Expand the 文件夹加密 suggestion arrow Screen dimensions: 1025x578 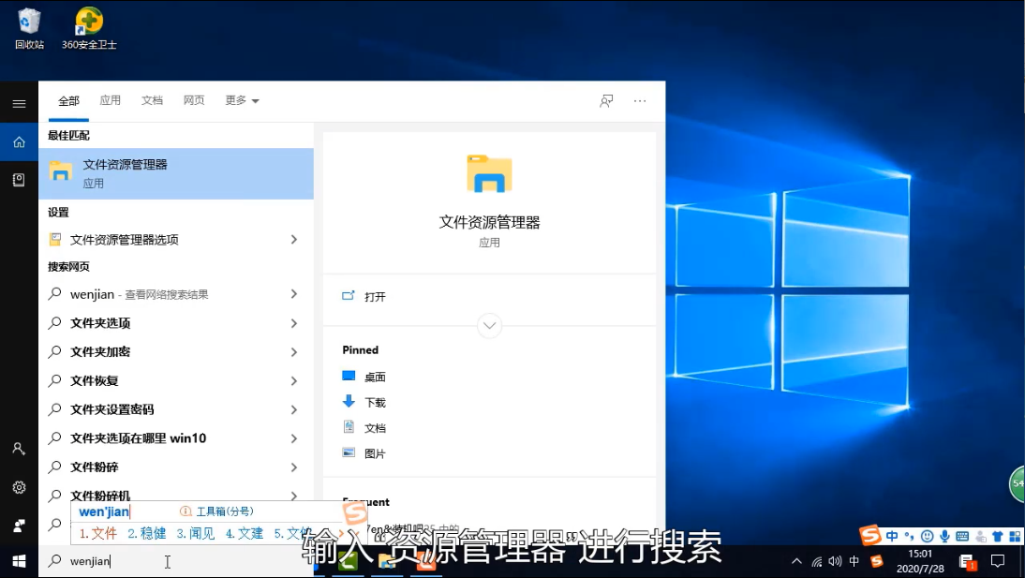click(293, 352)
